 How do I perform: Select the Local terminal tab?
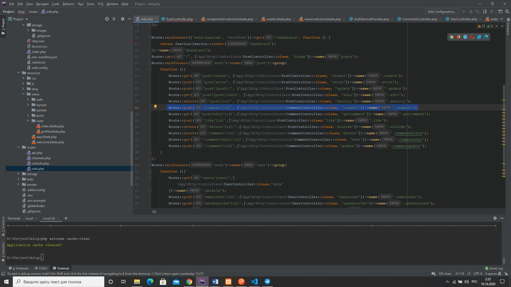[29, 218]
